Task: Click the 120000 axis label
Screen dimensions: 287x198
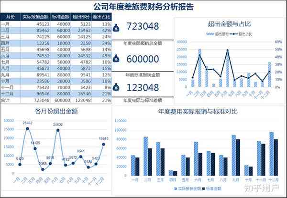Action: [121, 121]
